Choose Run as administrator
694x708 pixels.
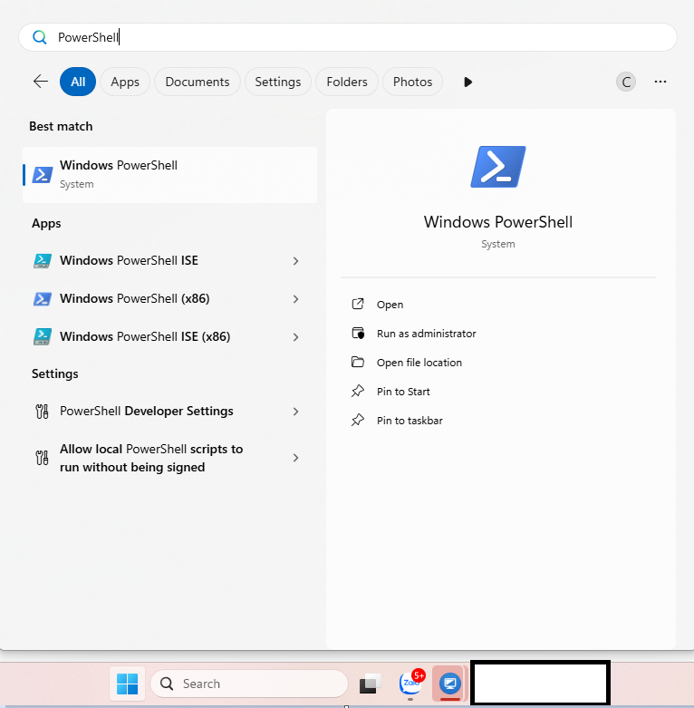pos(426,334)
